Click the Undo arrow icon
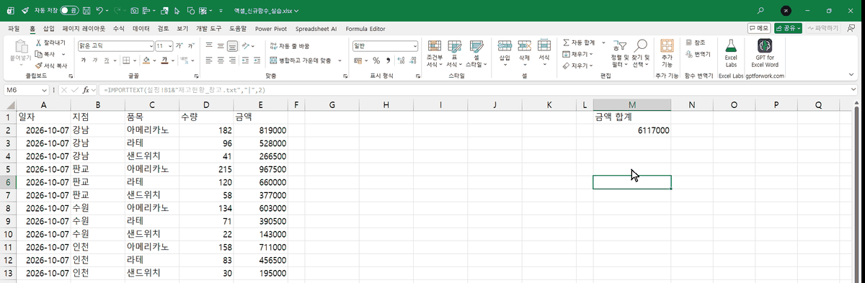This screenshot has width=865, height=283. click(100, 11)
